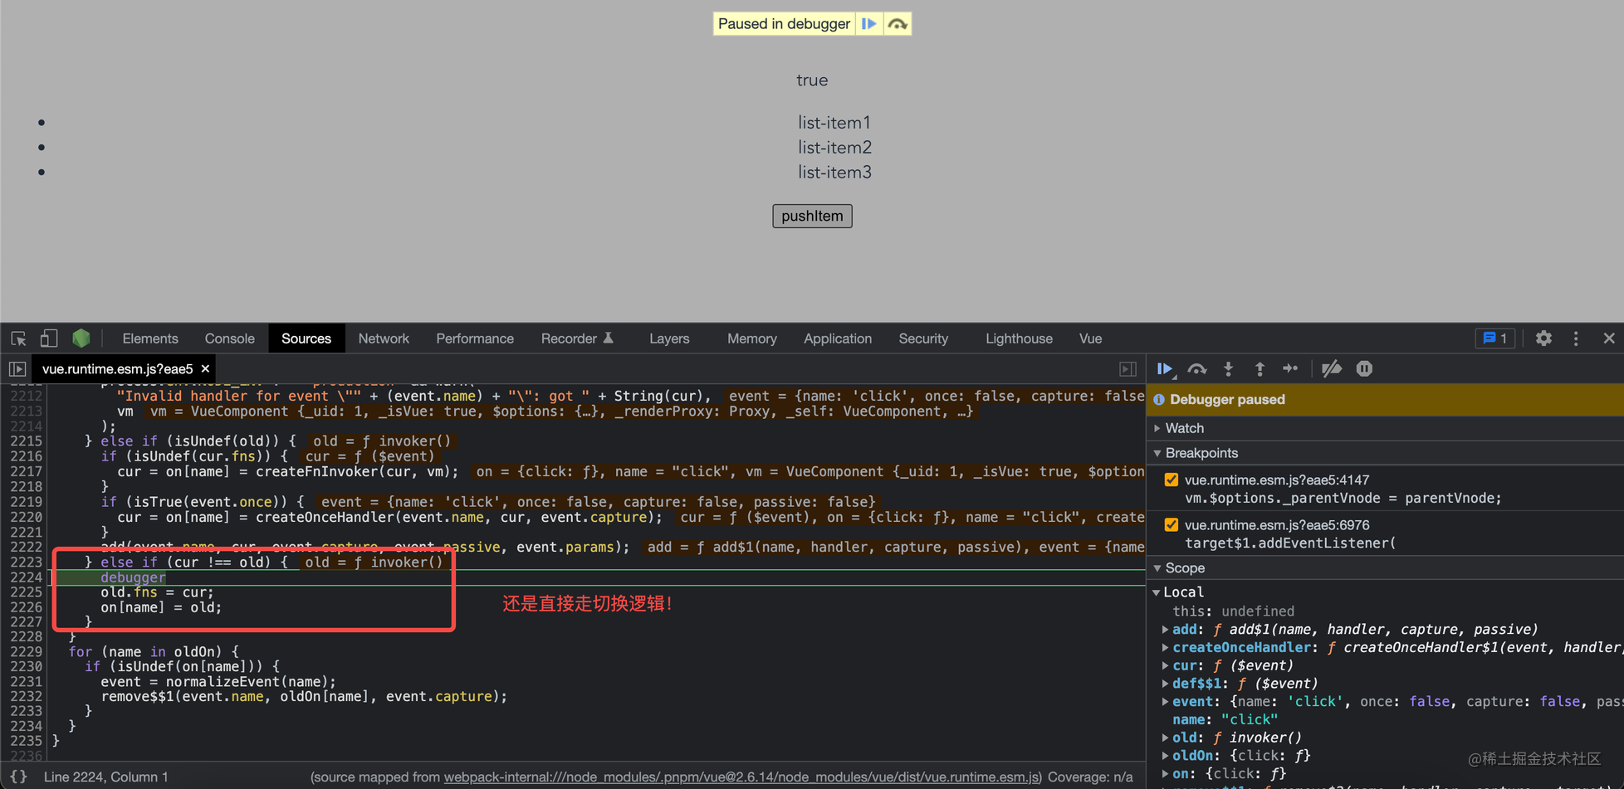The image size is (1624, 789).
Task: Expand the old invoker variable
Action: [1166, 738]
